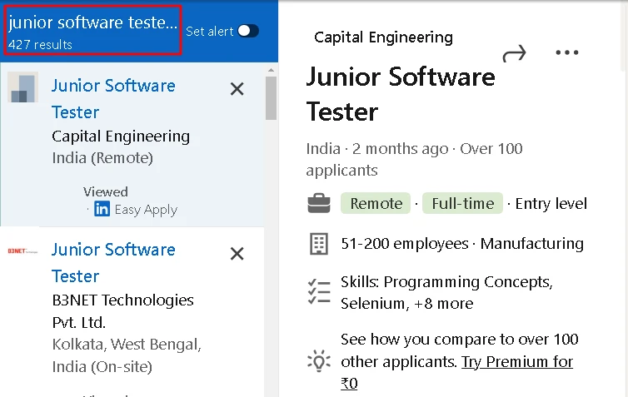628x397 pixels.
Task: Click the job list scrollbar thumb
Action: click(272, 98)
